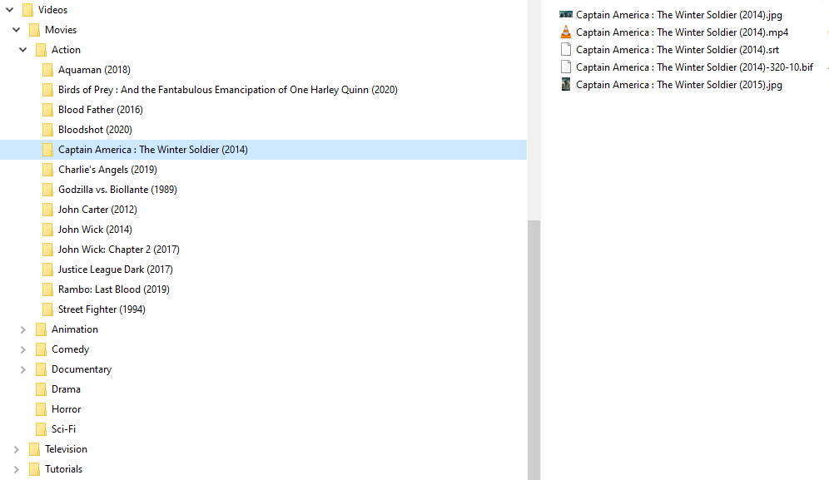
Task: Select the Horror folder in tree
Action: click(66, 409)
